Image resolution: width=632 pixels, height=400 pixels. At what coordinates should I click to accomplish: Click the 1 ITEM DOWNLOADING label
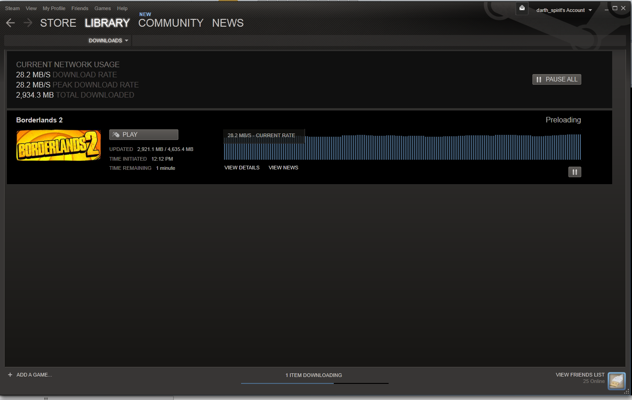(x=313, y=375)
